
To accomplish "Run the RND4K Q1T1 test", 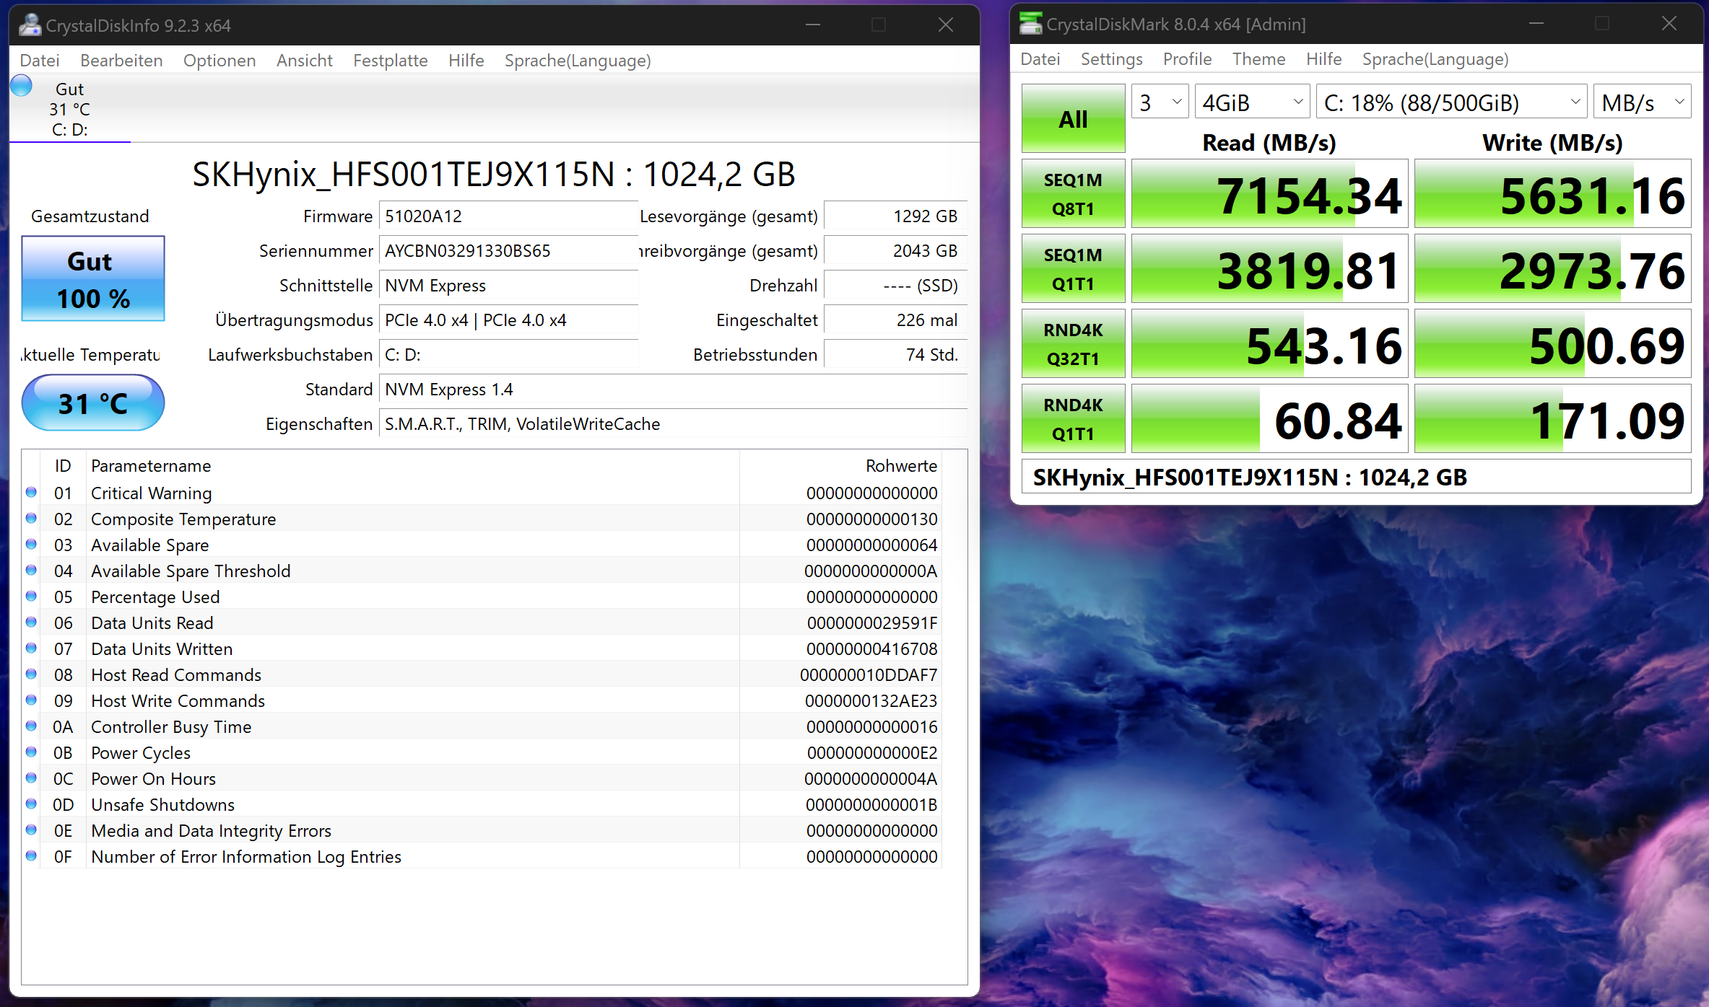I will pos(1074,419).
